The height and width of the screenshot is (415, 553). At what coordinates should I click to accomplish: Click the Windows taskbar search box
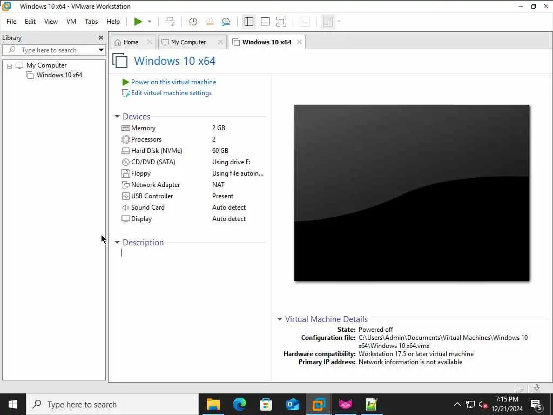(x=112, y=404)
